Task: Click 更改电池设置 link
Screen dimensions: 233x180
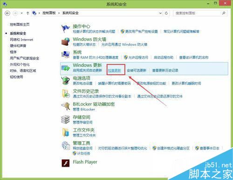Action: pyautogui.click(x=82, y=83)
